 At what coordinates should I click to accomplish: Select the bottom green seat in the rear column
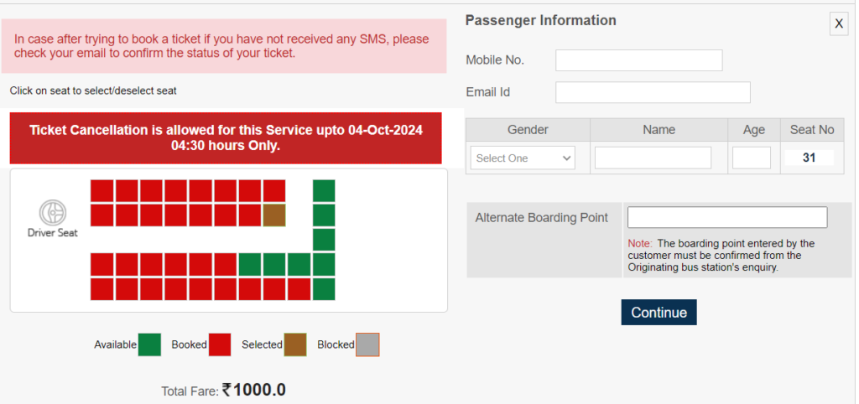coord(324,289)
